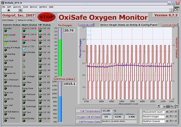
Task: Open the Tools menu
Action: pyautogui.click(x=26, y=6)
